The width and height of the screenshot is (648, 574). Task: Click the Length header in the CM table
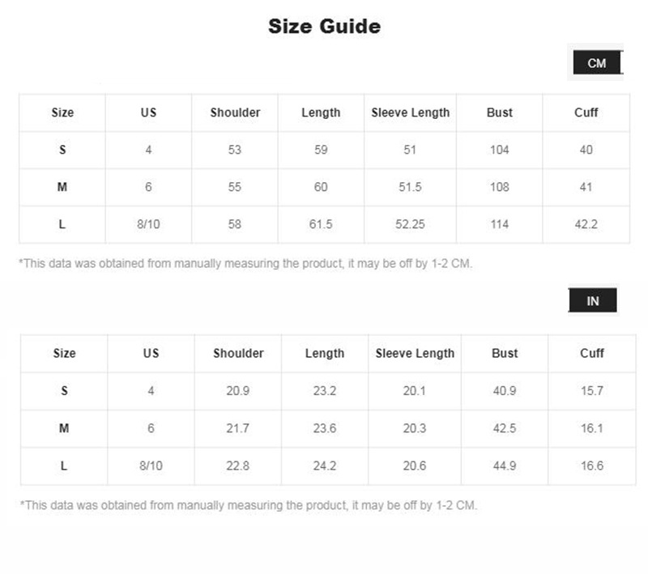point(321,113)
